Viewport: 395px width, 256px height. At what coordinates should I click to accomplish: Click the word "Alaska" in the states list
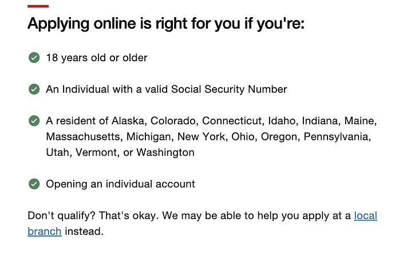pyautogui.click(x=128, y=121)
